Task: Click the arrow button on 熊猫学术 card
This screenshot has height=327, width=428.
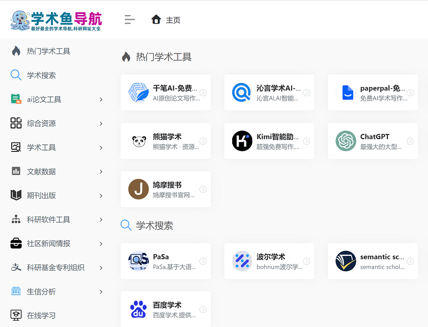Action: [203, 141]
